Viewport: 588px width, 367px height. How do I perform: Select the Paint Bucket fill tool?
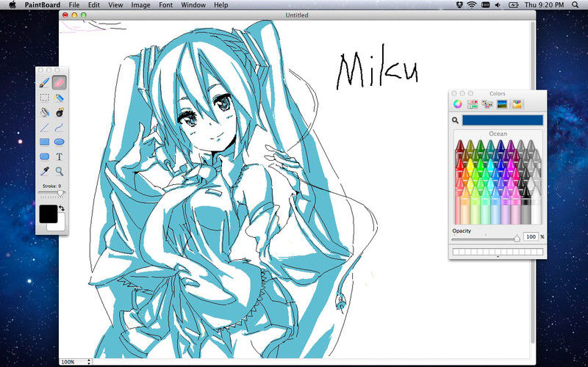click(x=45, y=112)
